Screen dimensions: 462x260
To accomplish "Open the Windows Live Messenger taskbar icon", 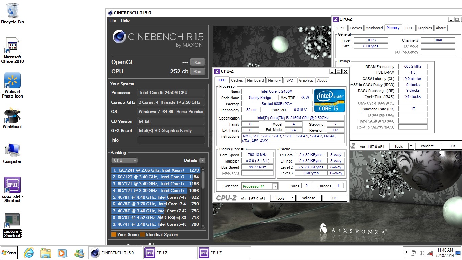I will point(79,253).
